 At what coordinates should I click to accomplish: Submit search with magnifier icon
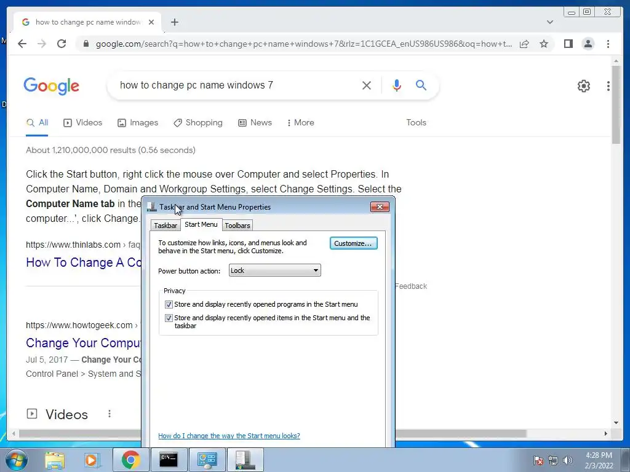(x=421, y=85)
